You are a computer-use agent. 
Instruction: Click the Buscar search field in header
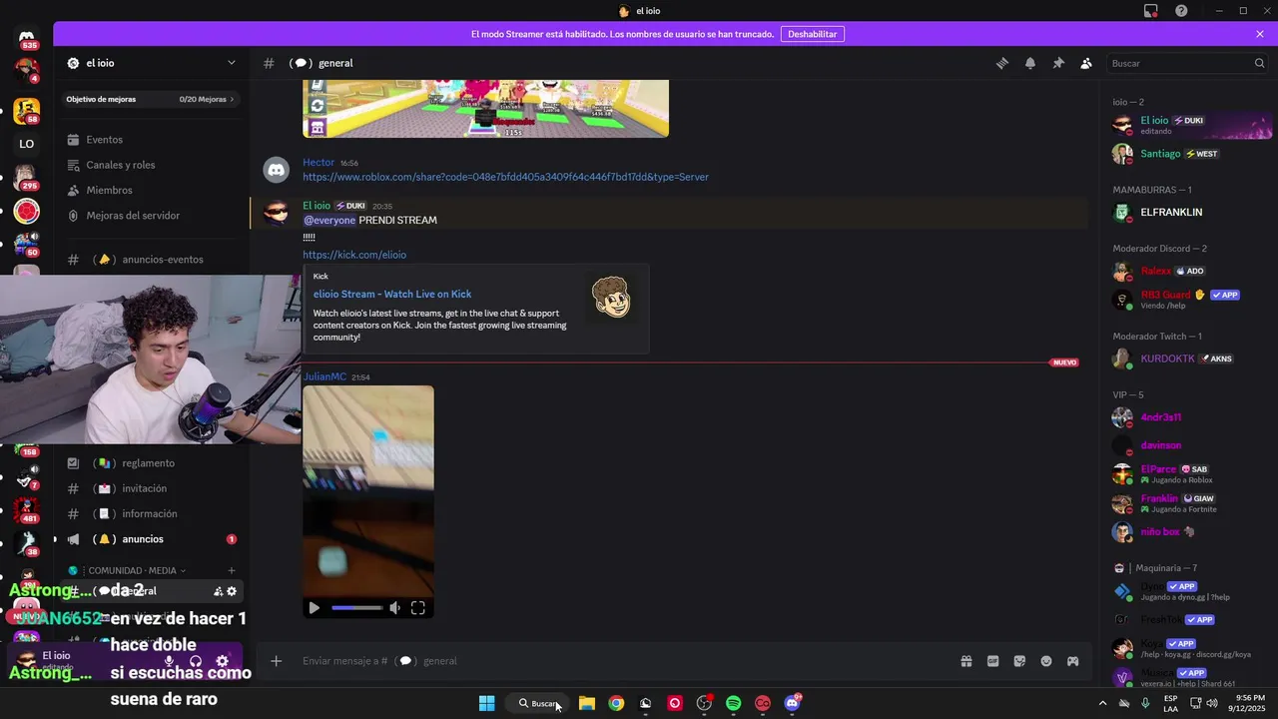[x=1188, y=63]
